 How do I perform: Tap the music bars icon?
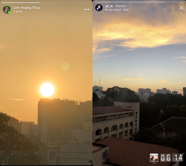106,10
